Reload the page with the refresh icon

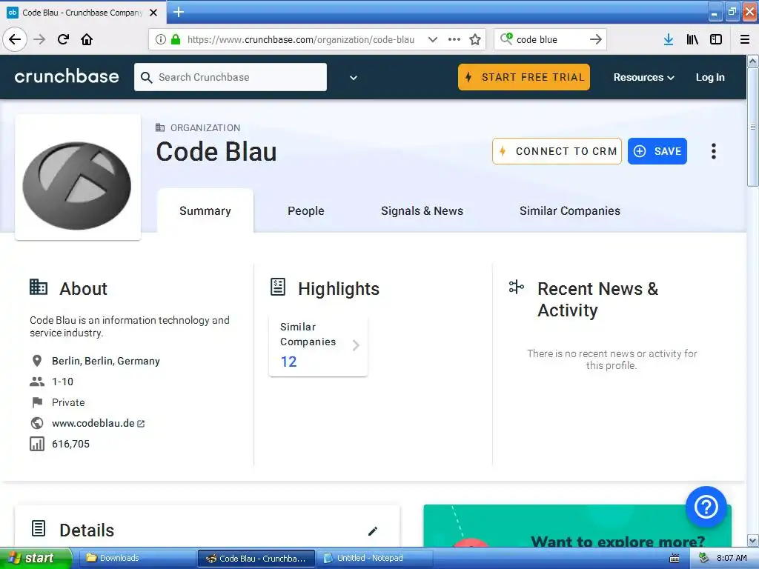(63, 39)
